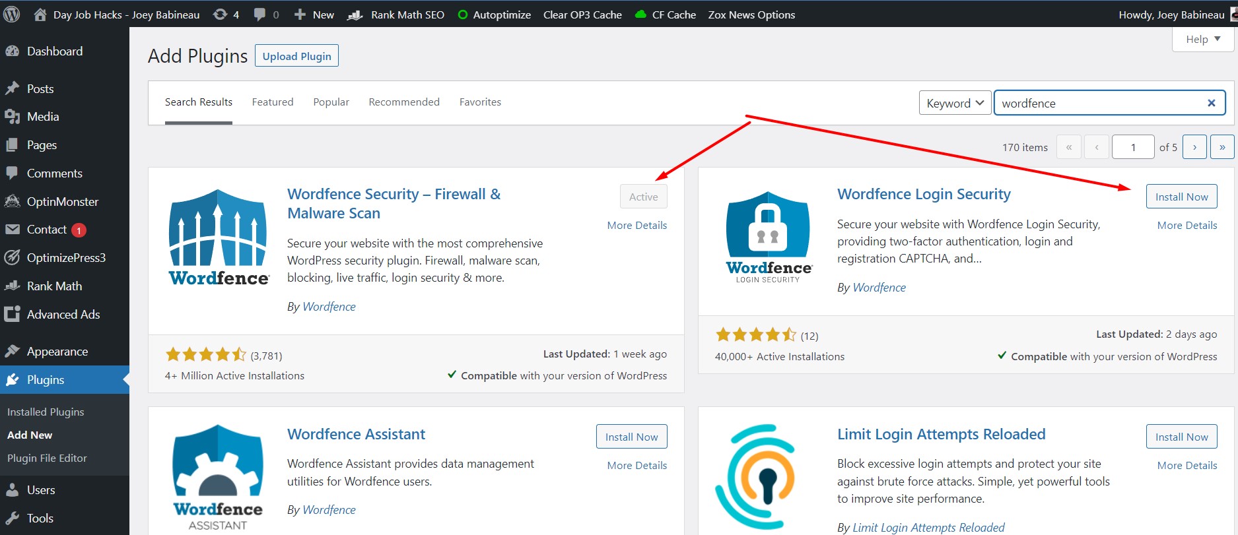Click the Advanced Ads icon in sidebar
1238x535 pixels.
click(x=12, y=314)
